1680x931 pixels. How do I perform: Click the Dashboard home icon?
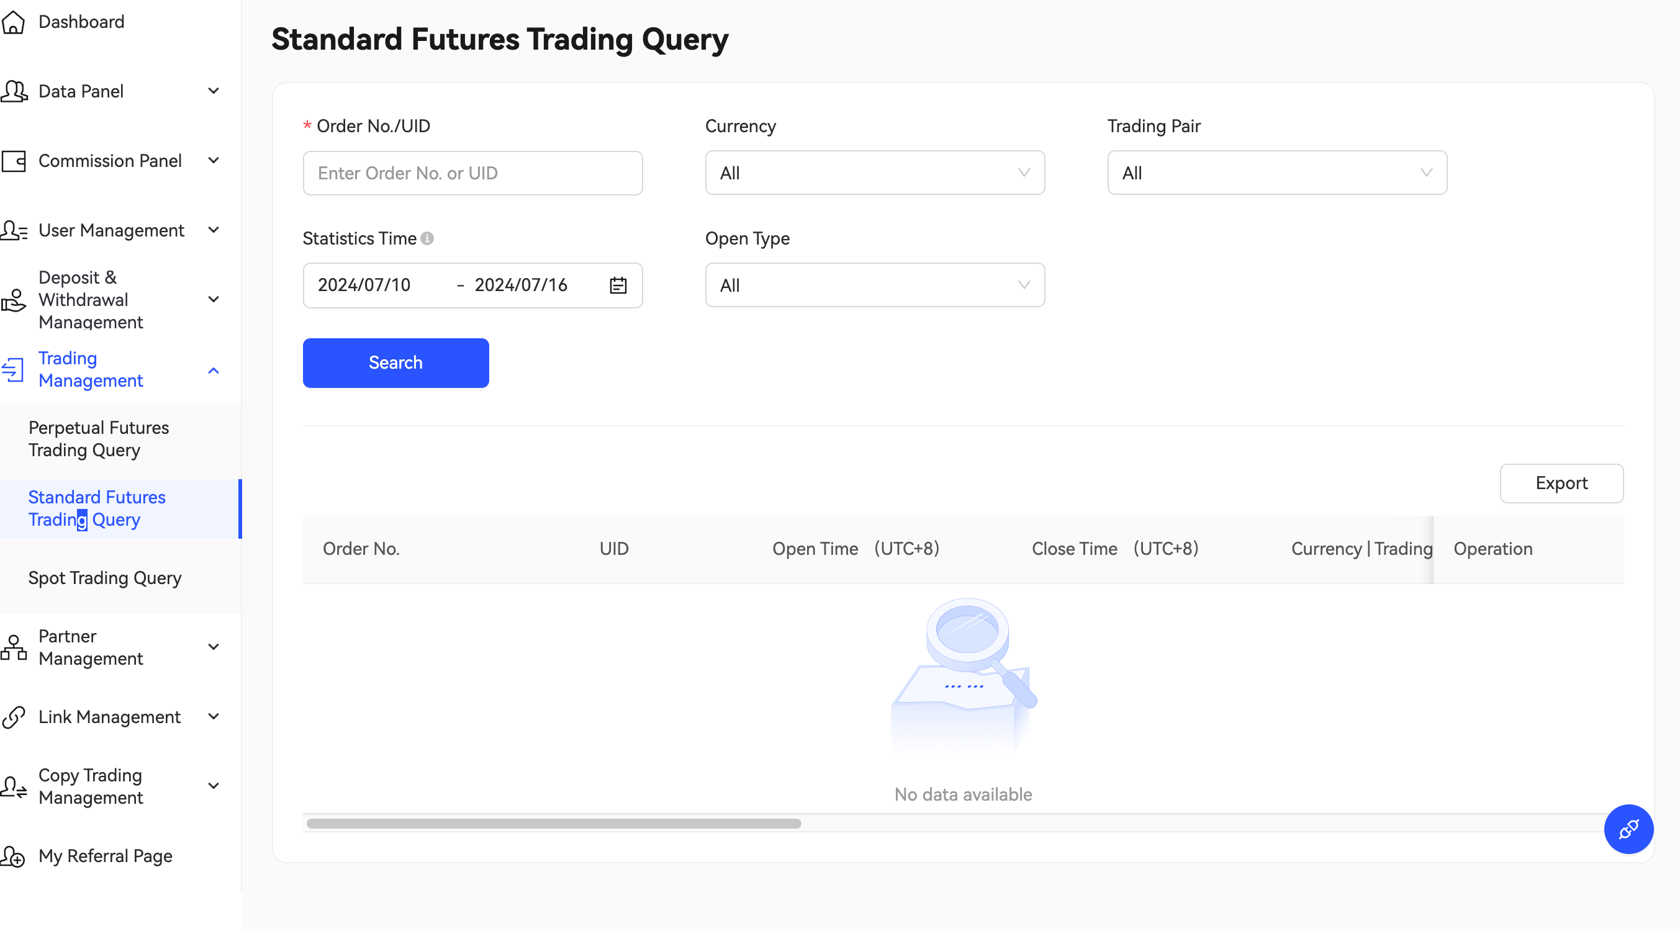click(x=14, y=22)
